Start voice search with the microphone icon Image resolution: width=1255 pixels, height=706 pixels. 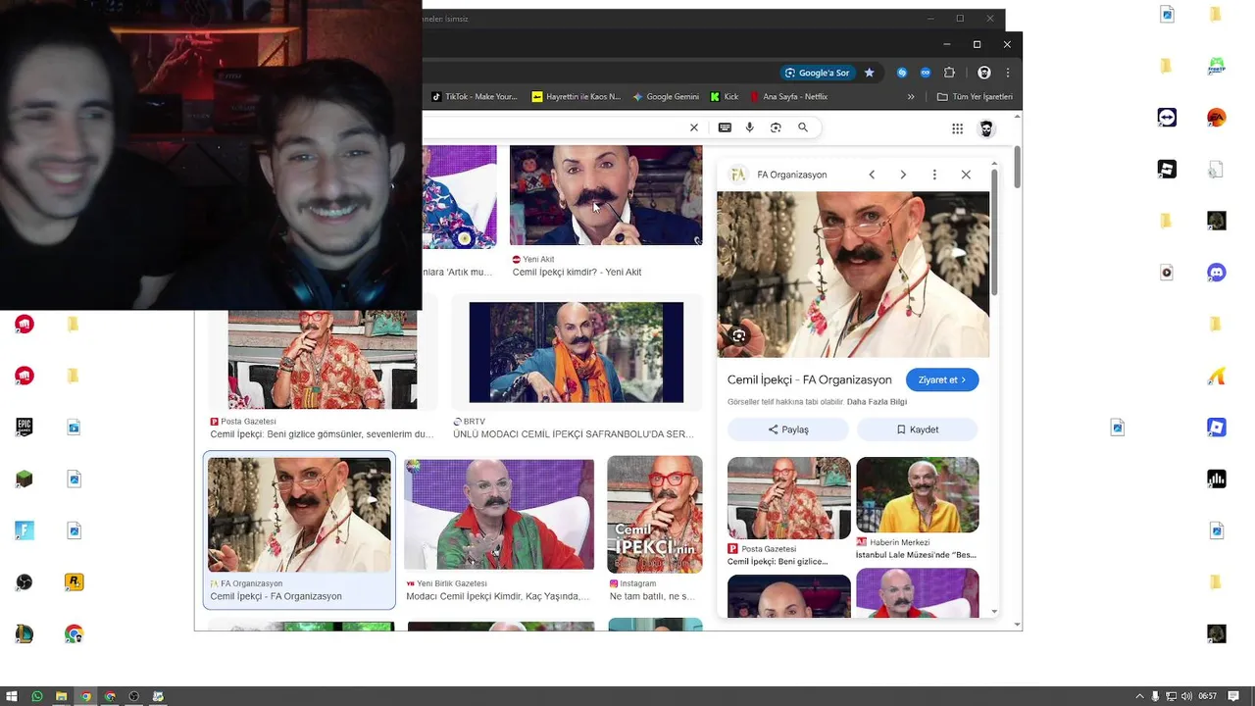[x=750, y=127]
